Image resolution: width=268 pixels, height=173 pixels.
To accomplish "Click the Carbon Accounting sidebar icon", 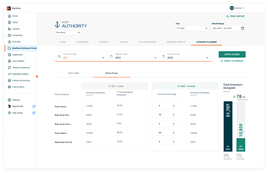I will (10, 80).
